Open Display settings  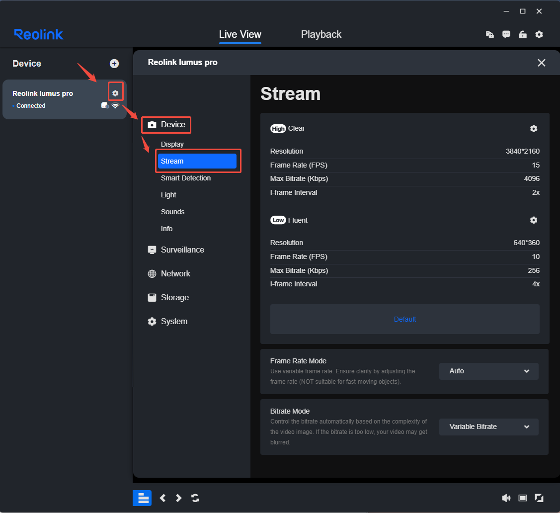tap(172, 144)
